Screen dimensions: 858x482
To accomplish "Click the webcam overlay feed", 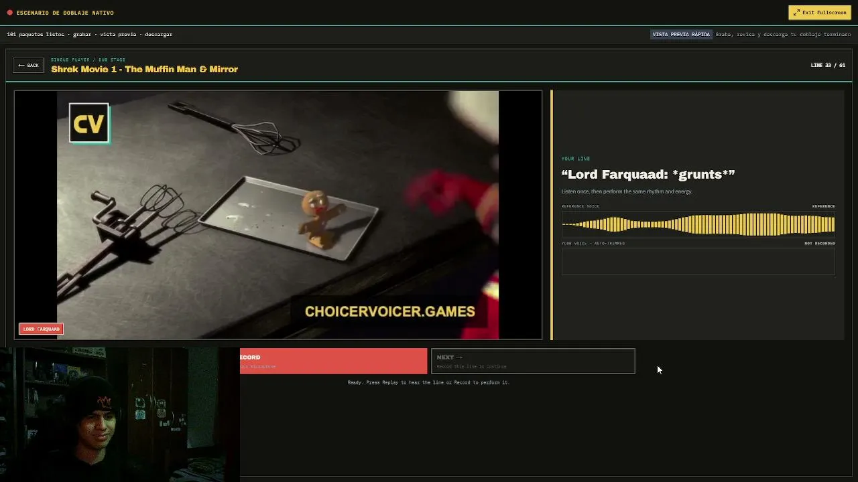I will 119,414.
